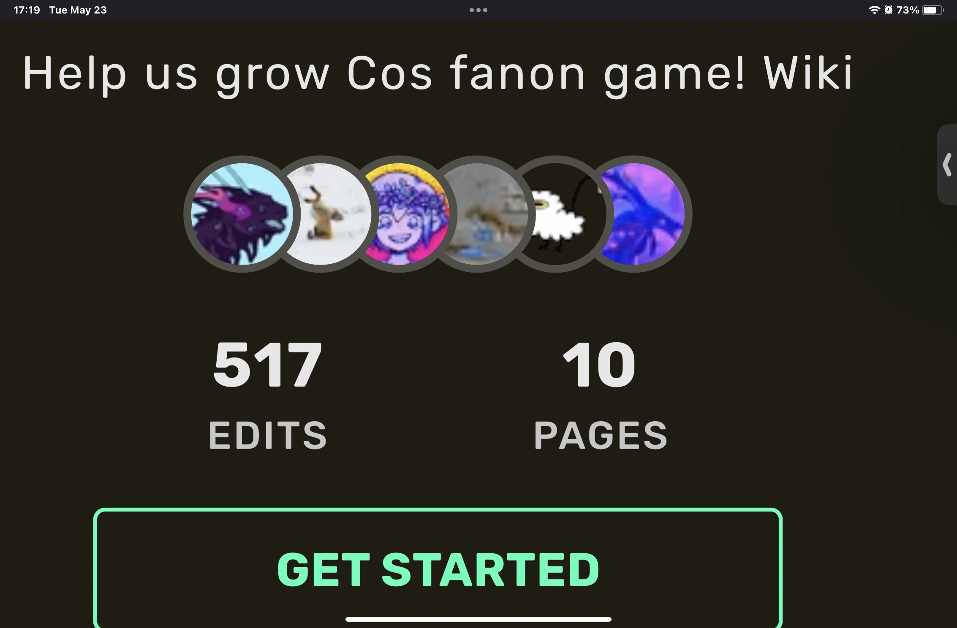Click the GET STARTED button

438,568
